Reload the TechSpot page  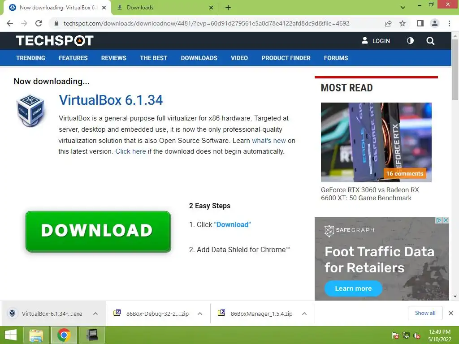coord(39,23)
